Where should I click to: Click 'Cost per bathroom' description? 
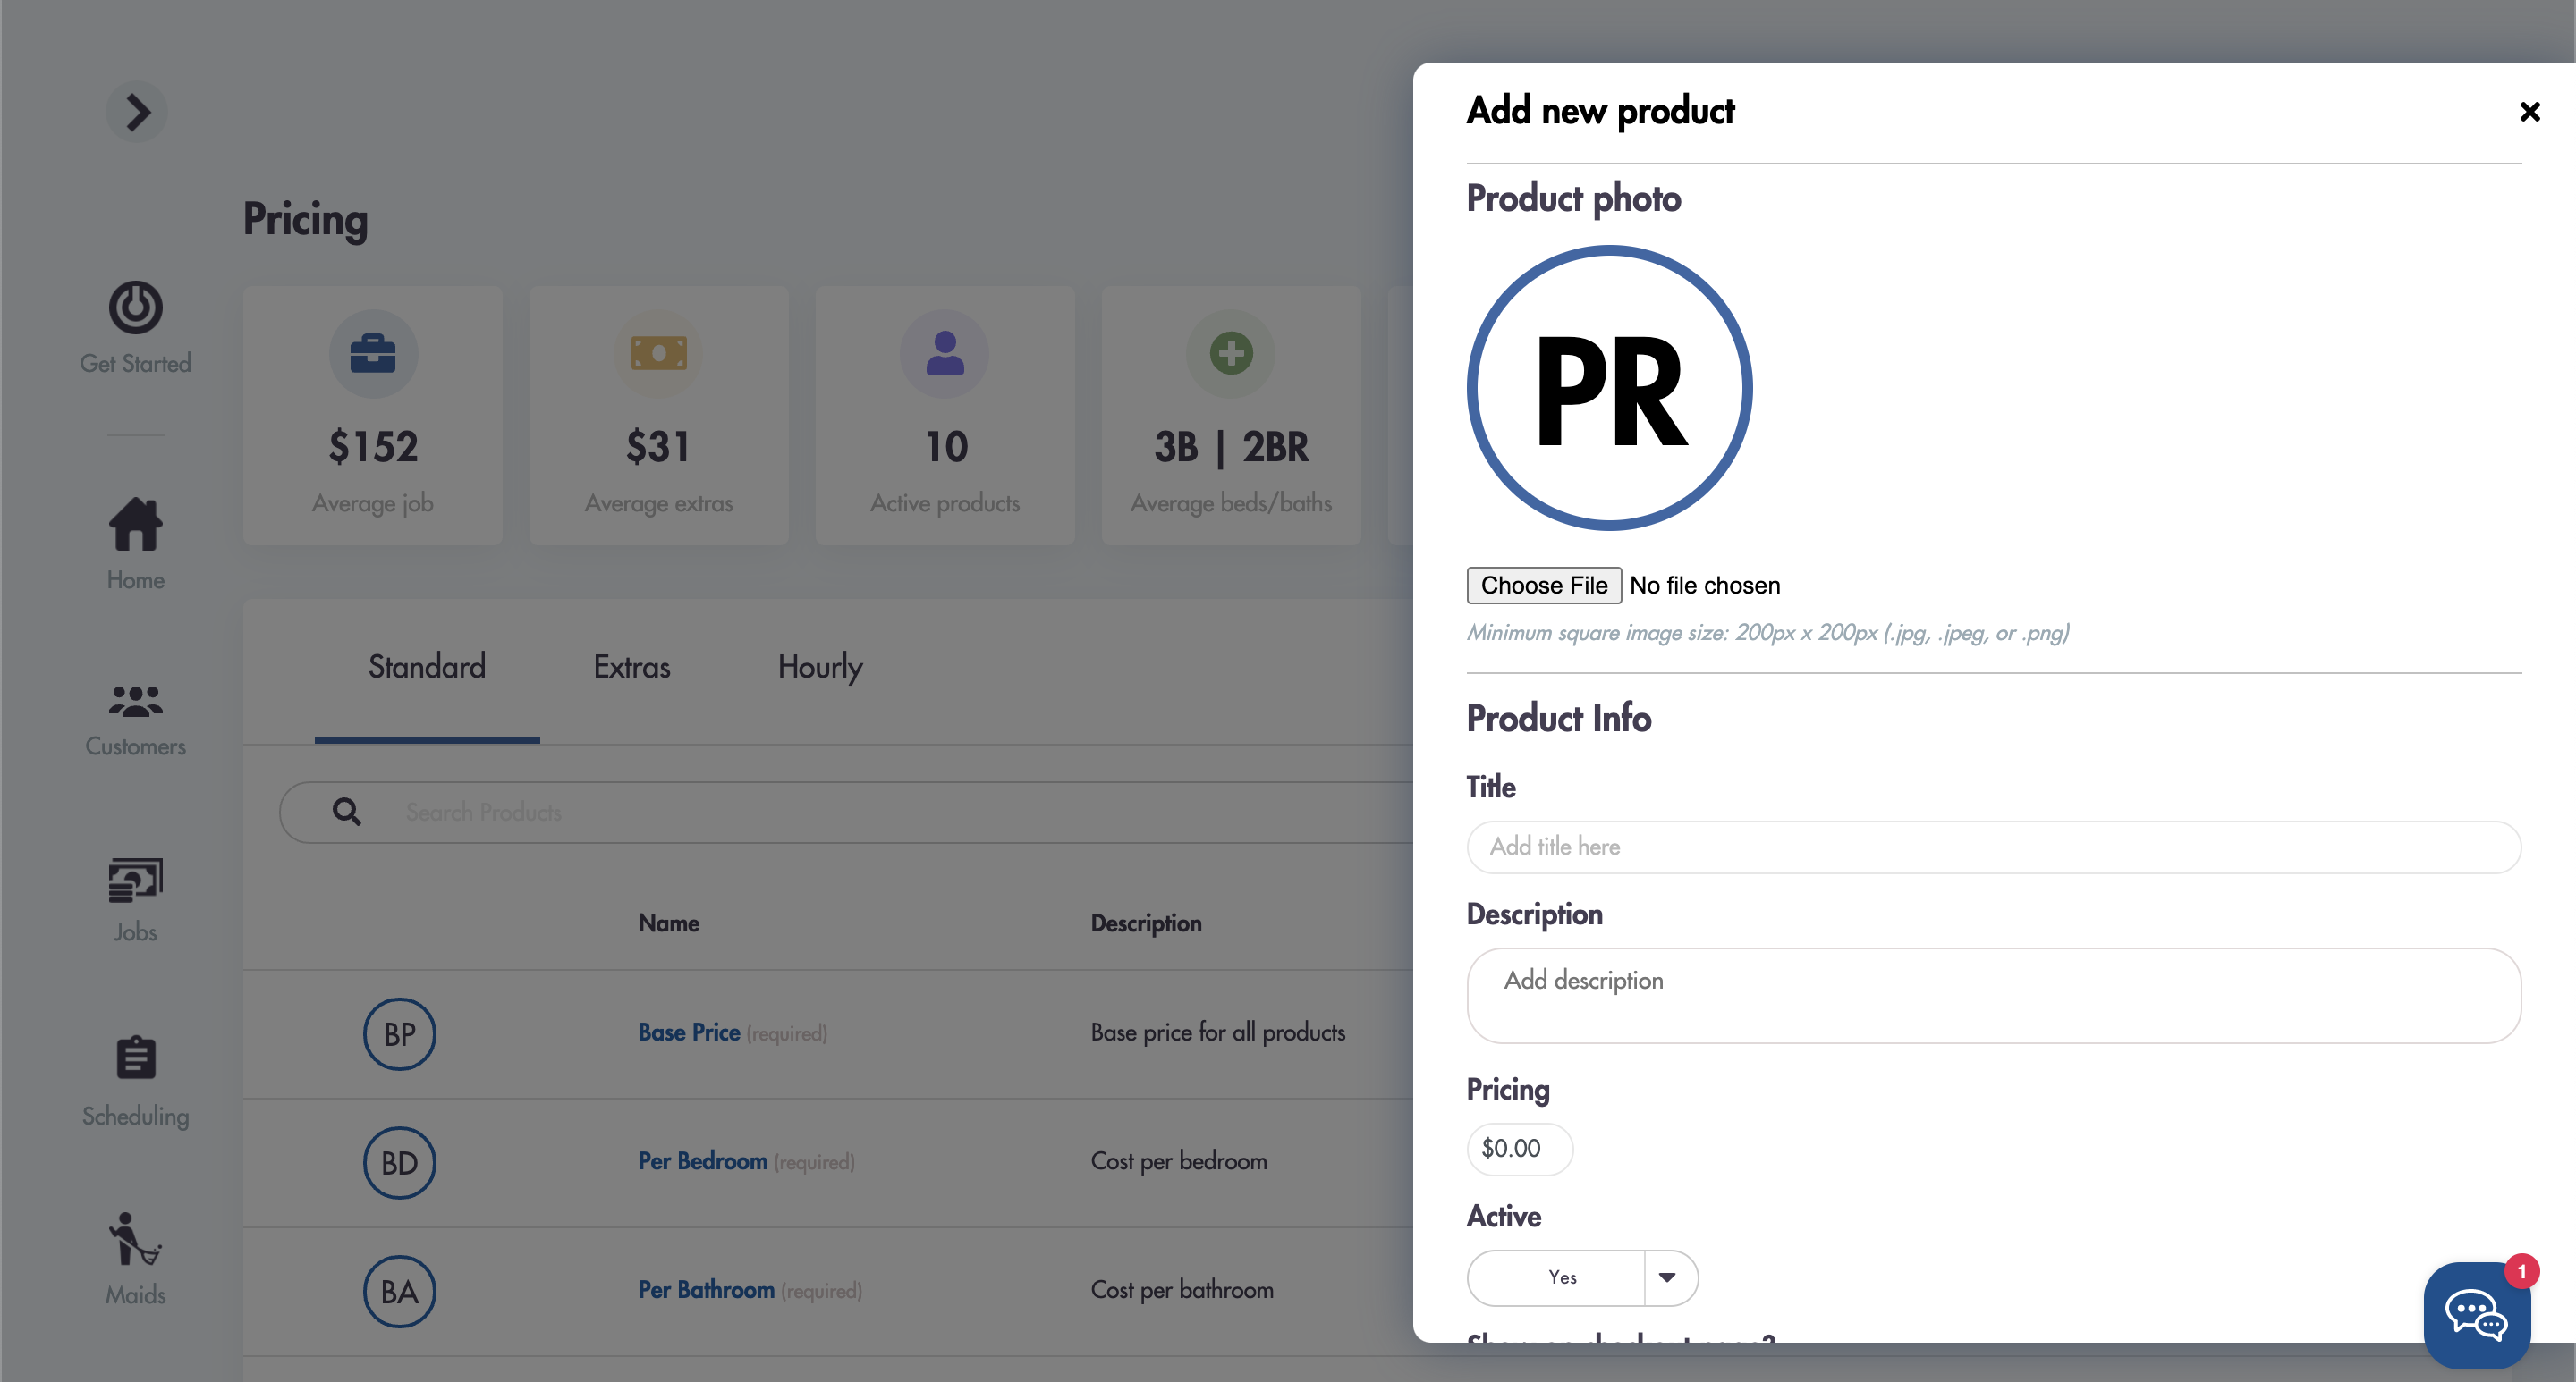click(1182, 1290)
